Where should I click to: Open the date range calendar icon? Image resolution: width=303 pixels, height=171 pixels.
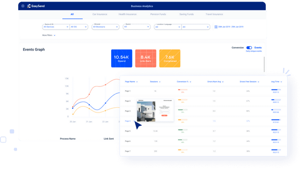[x=216, y=27]
